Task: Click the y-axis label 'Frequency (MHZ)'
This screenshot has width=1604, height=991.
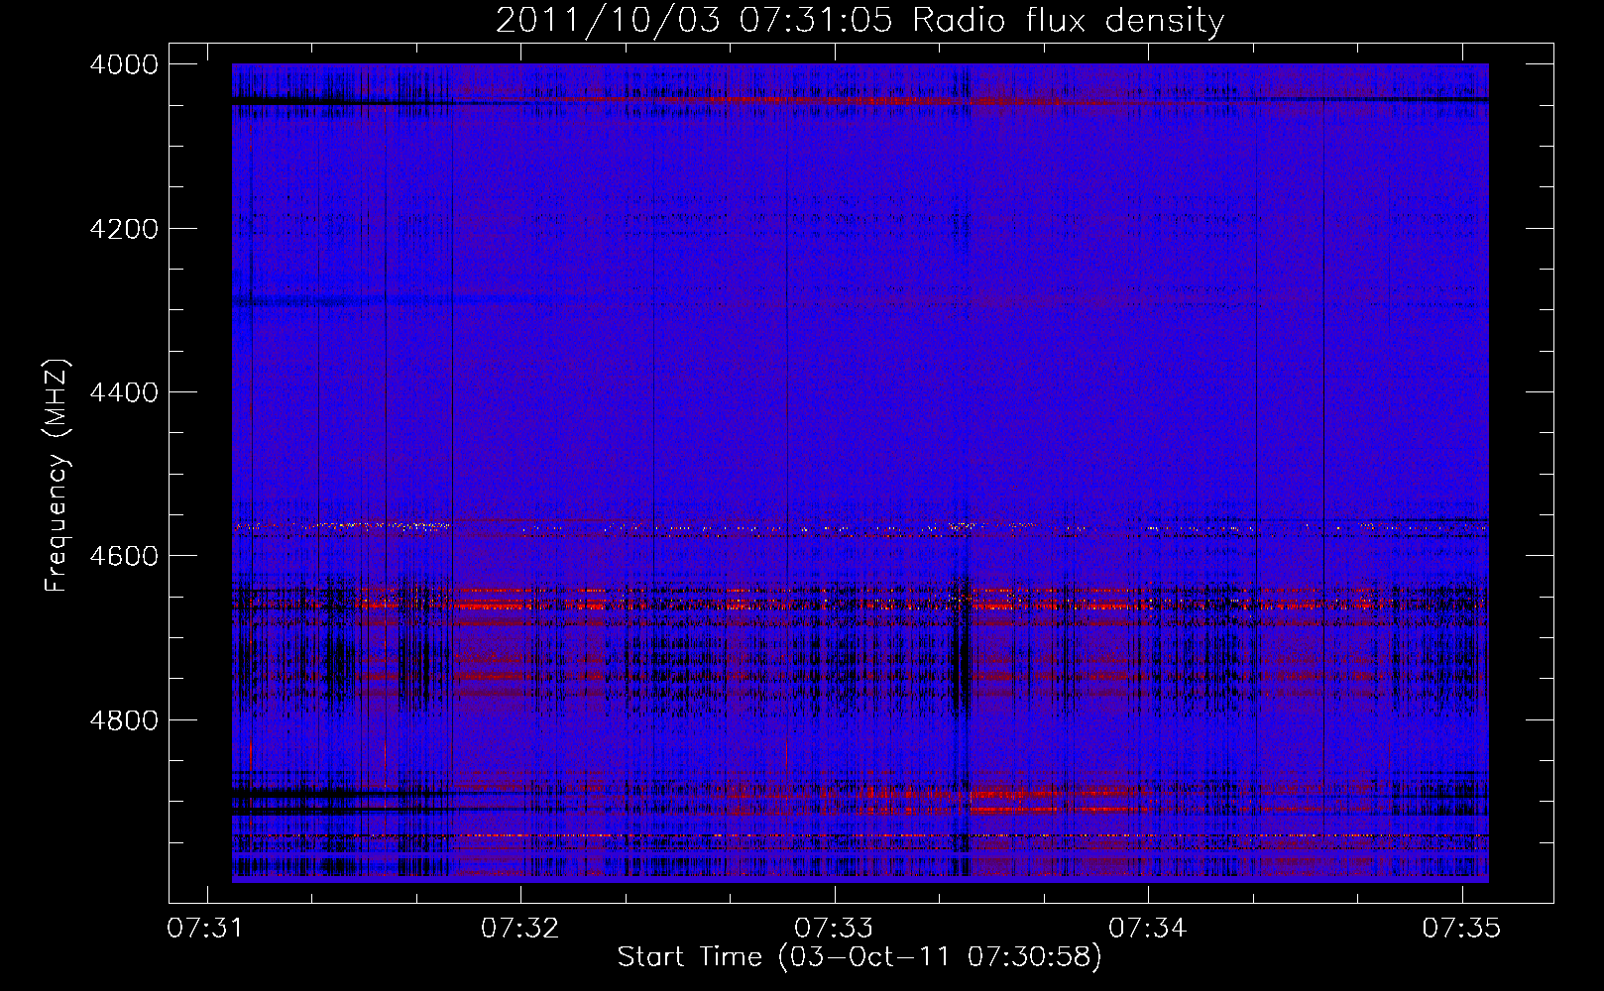Action: click(57, 476)
